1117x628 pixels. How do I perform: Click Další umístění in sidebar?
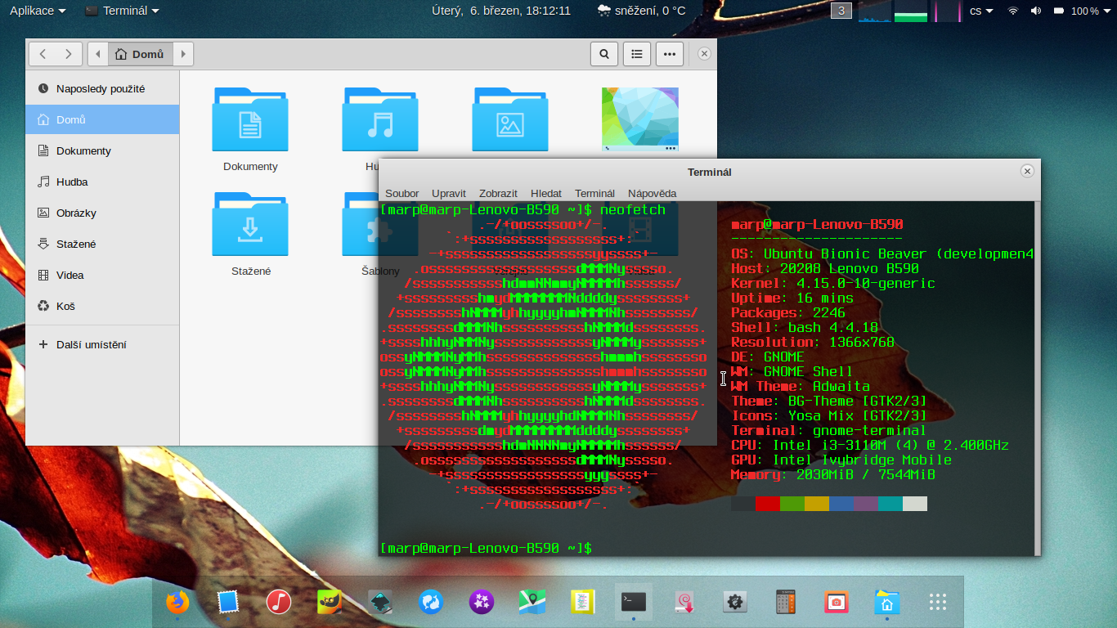102,344
